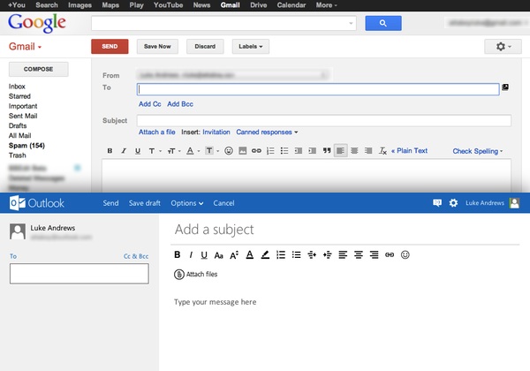The width and height of the screenshot is (530, 371).
Task: Open Gmail dropdown under Google logo
Action: pyautogui.click(x=25, y=46)
